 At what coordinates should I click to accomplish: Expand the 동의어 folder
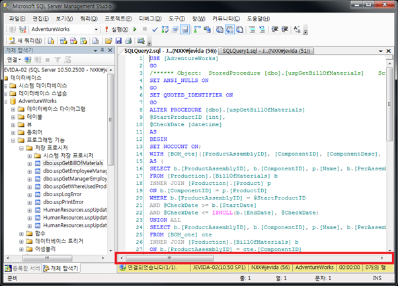click(x=13, y=133)
